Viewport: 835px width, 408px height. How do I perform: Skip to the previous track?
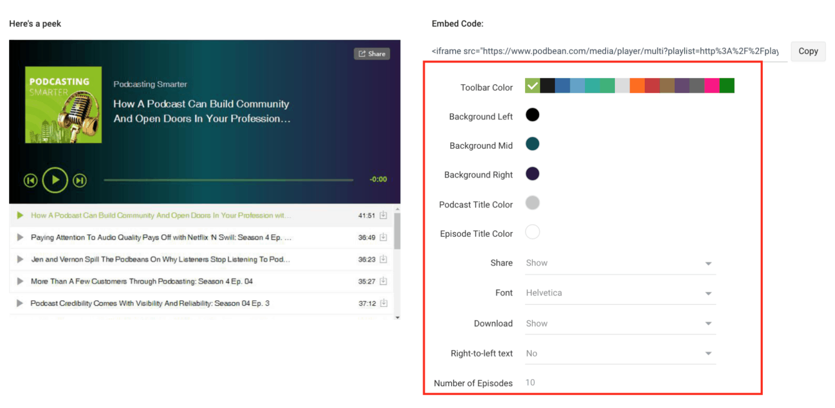click(30, 180)
